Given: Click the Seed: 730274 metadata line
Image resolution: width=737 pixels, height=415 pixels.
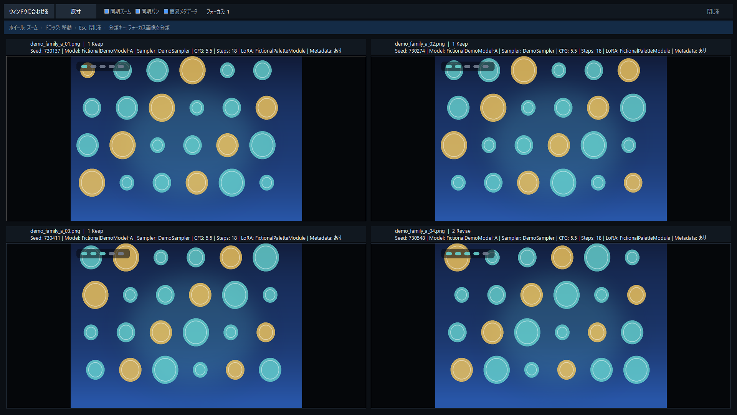Looking at the screenshot, I should pyautogui.click(x=550, y=51).
